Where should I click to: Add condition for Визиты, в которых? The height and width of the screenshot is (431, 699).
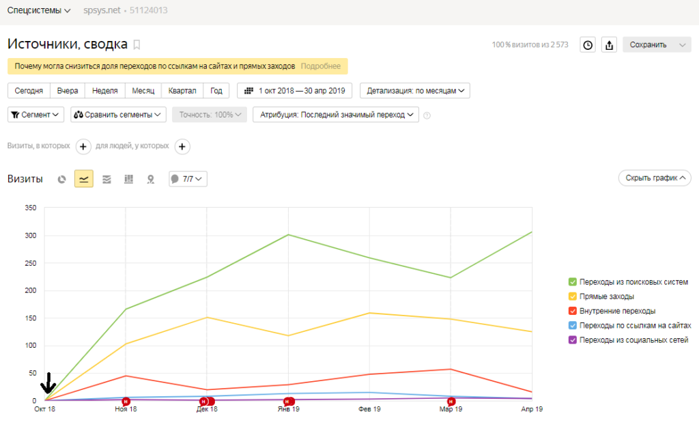pyautogui.click(x=83, y=146)
